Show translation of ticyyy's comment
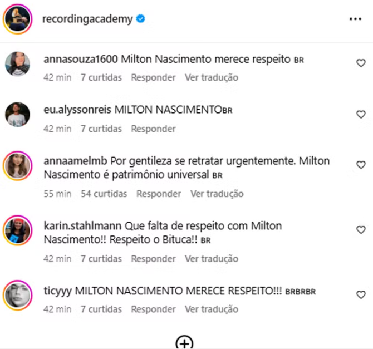This screenshot has width=373, height=349. 212,309
